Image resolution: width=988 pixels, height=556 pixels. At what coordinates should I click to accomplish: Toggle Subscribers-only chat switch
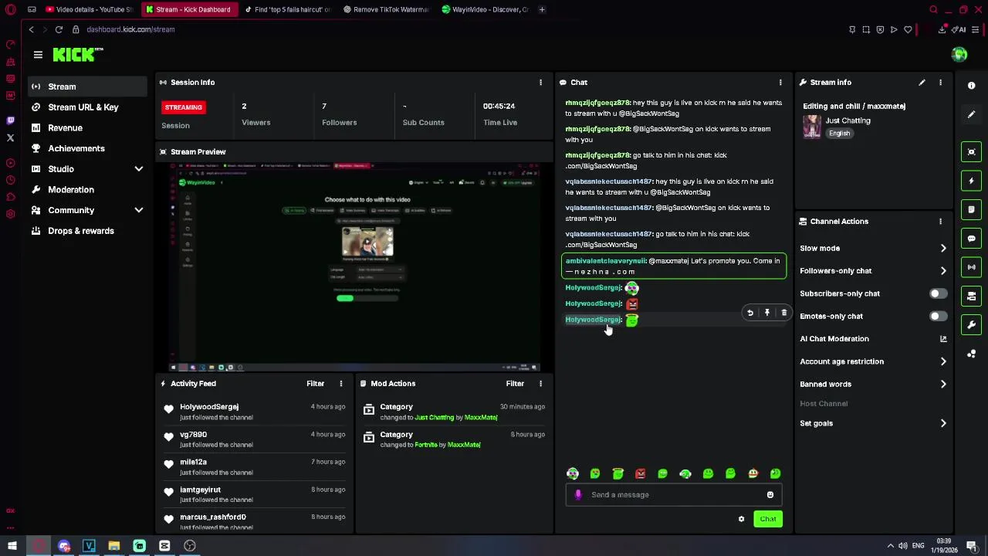[937, 293]
